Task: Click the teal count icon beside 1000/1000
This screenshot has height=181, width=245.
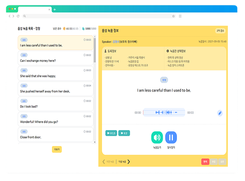Action: pyautogui.click(x=83, y=29)
